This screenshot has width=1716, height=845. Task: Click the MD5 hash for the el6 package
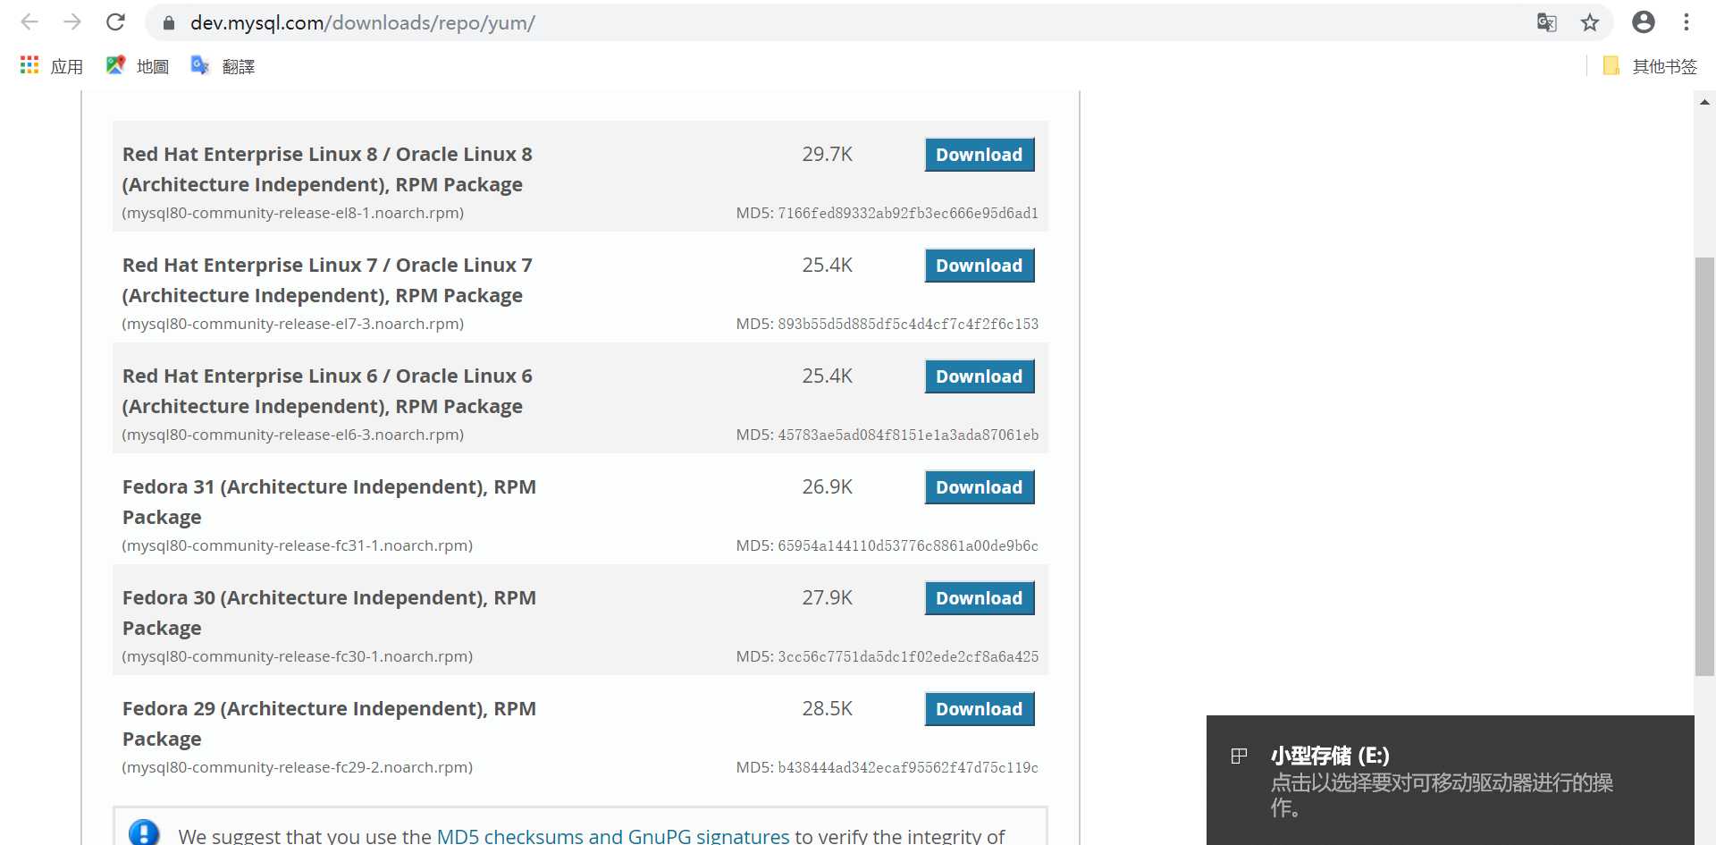point(908,435)
